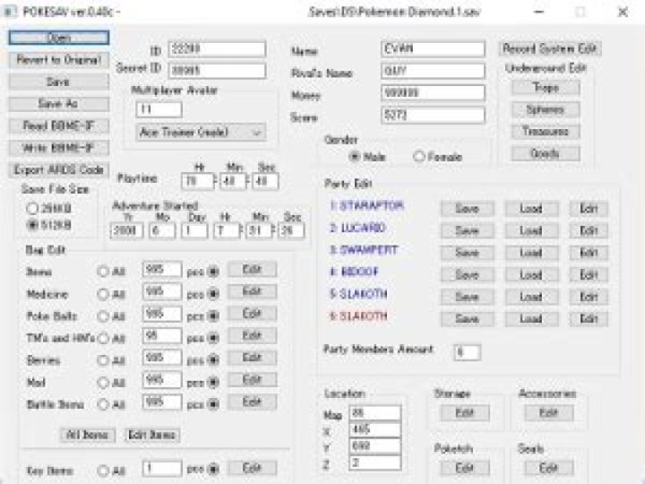Click the Location X coordinate field
Screen dimensions: 645x484
tap(374, 429)
